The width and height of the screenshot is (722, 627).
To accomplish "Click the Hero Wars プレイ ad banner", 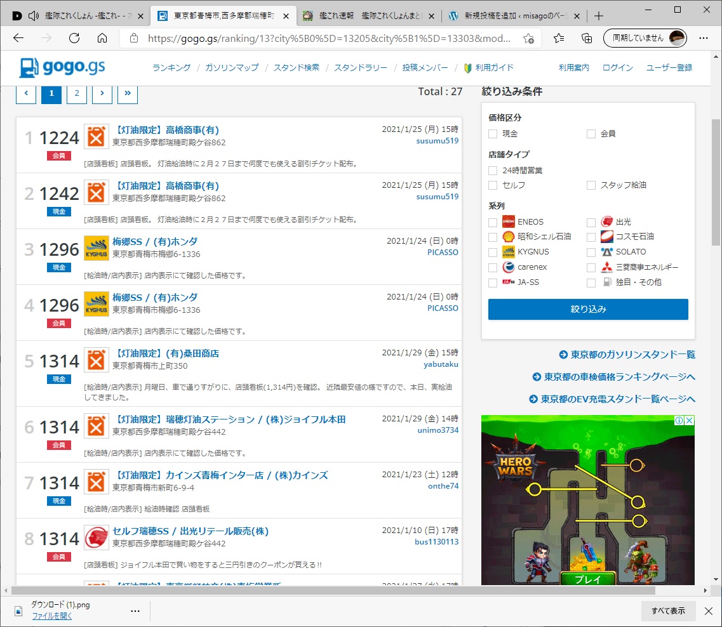I will click(x=588, y=499).
